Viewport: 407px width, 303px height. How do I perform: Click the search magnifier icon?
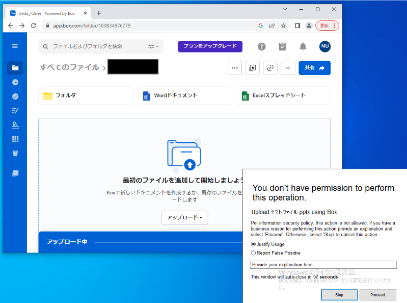[x=45, y=46]
